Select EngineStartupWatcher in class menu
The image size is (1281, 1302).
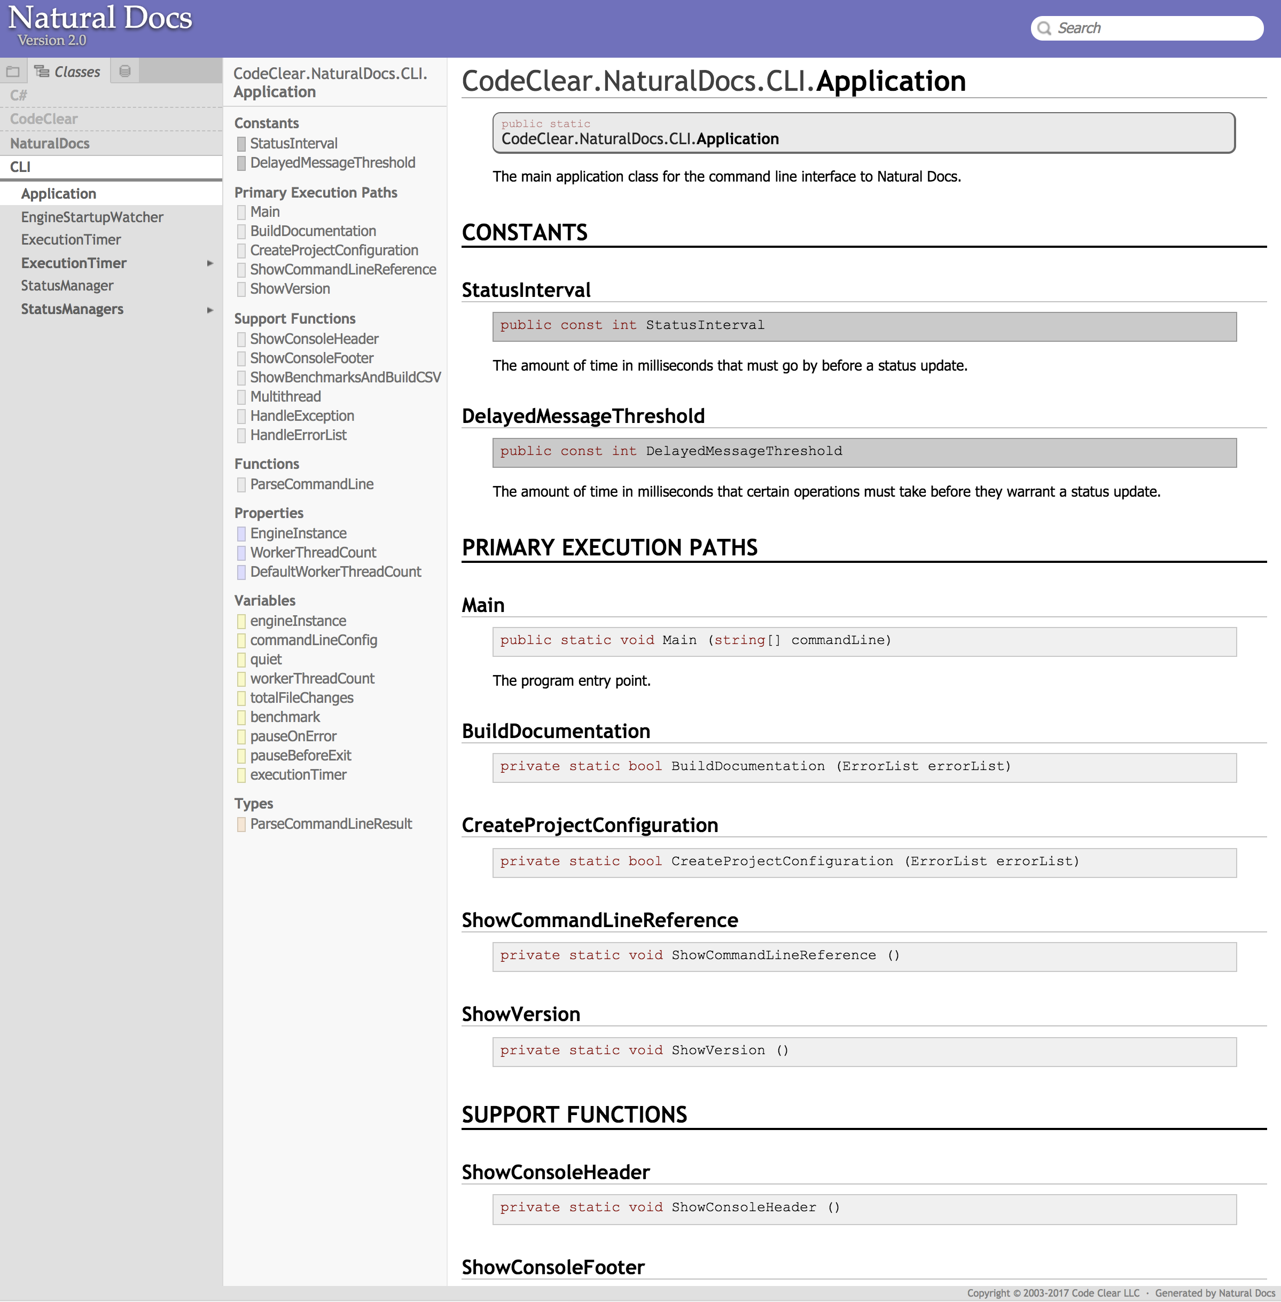tap(92, 217)
